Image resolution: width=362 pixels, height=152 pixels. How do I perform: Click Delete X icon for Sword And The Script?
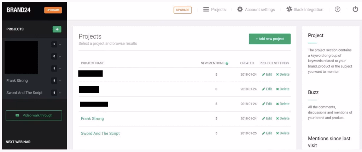click(278, 133)
